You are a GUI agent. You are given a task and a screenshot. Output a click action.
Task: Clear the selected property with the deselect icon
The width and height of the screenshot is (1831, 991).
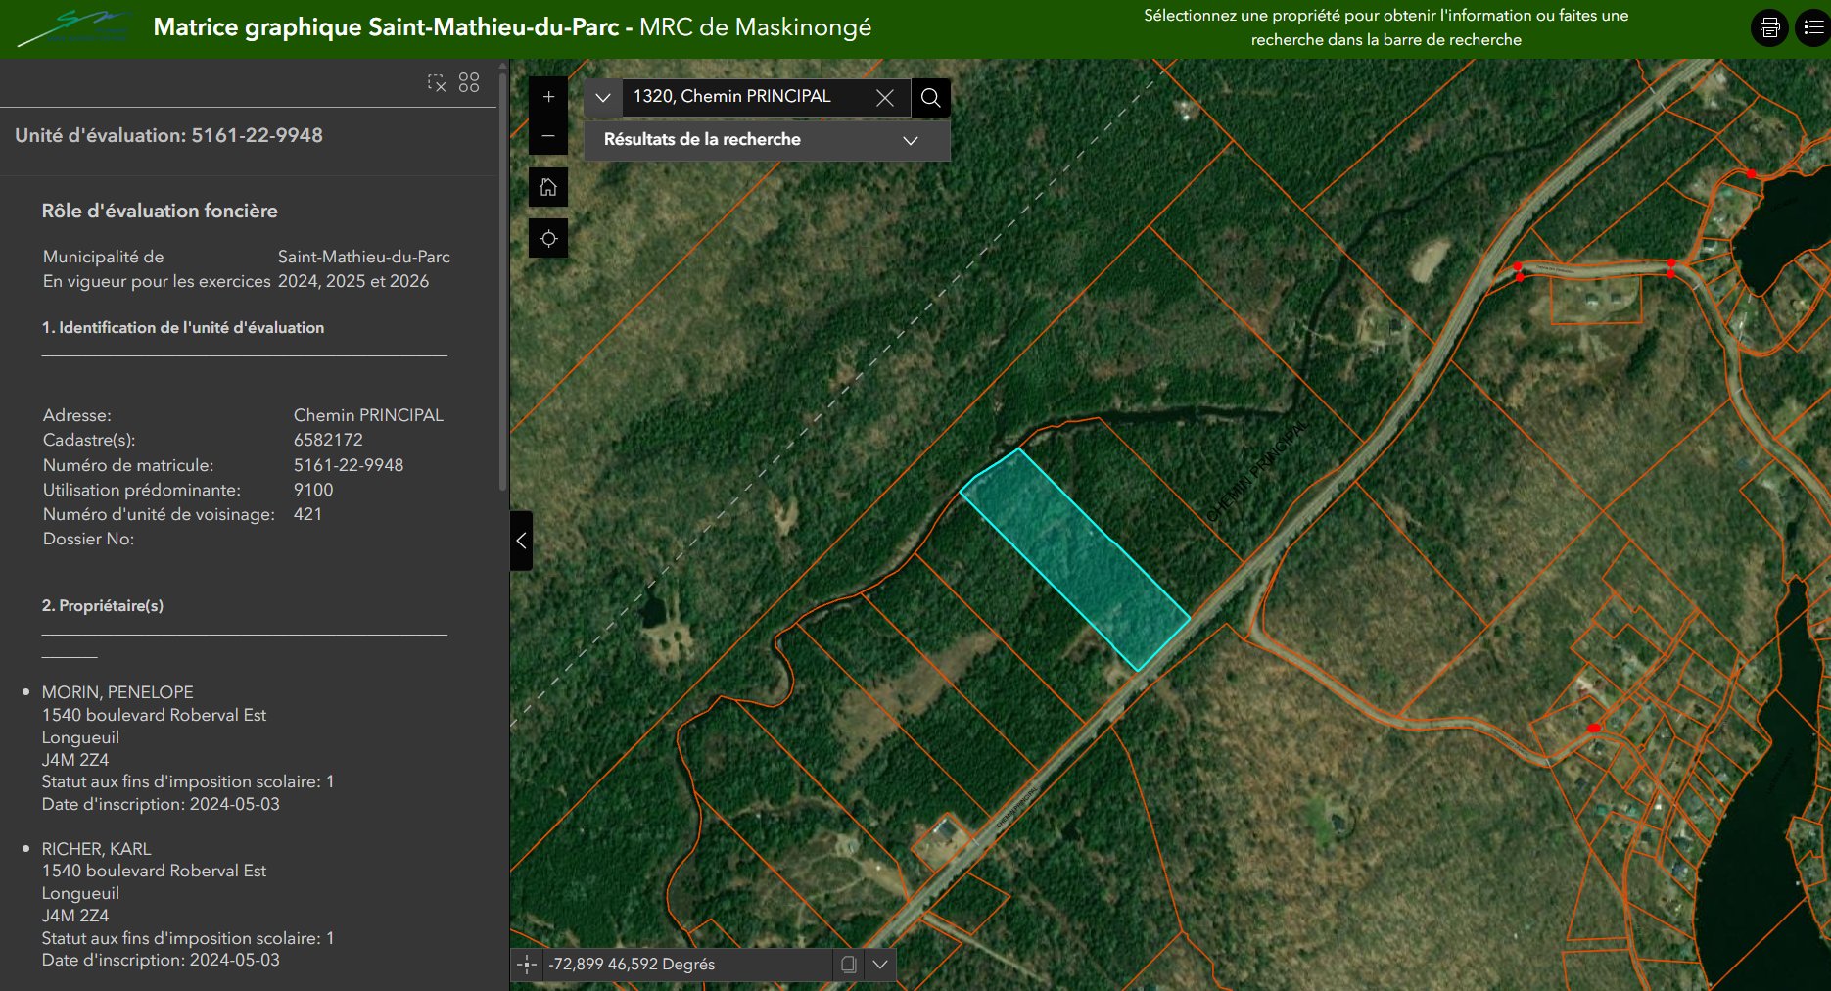click(437, 83)
